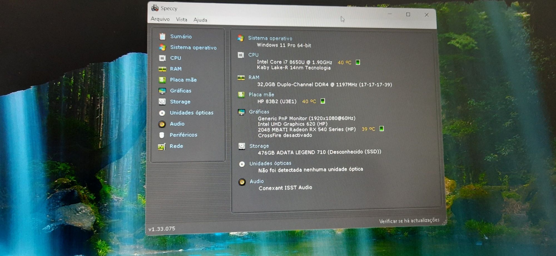Click CPU heading in summary panel
The height and width of the screenshot is (256, 556).
point(254,55)
